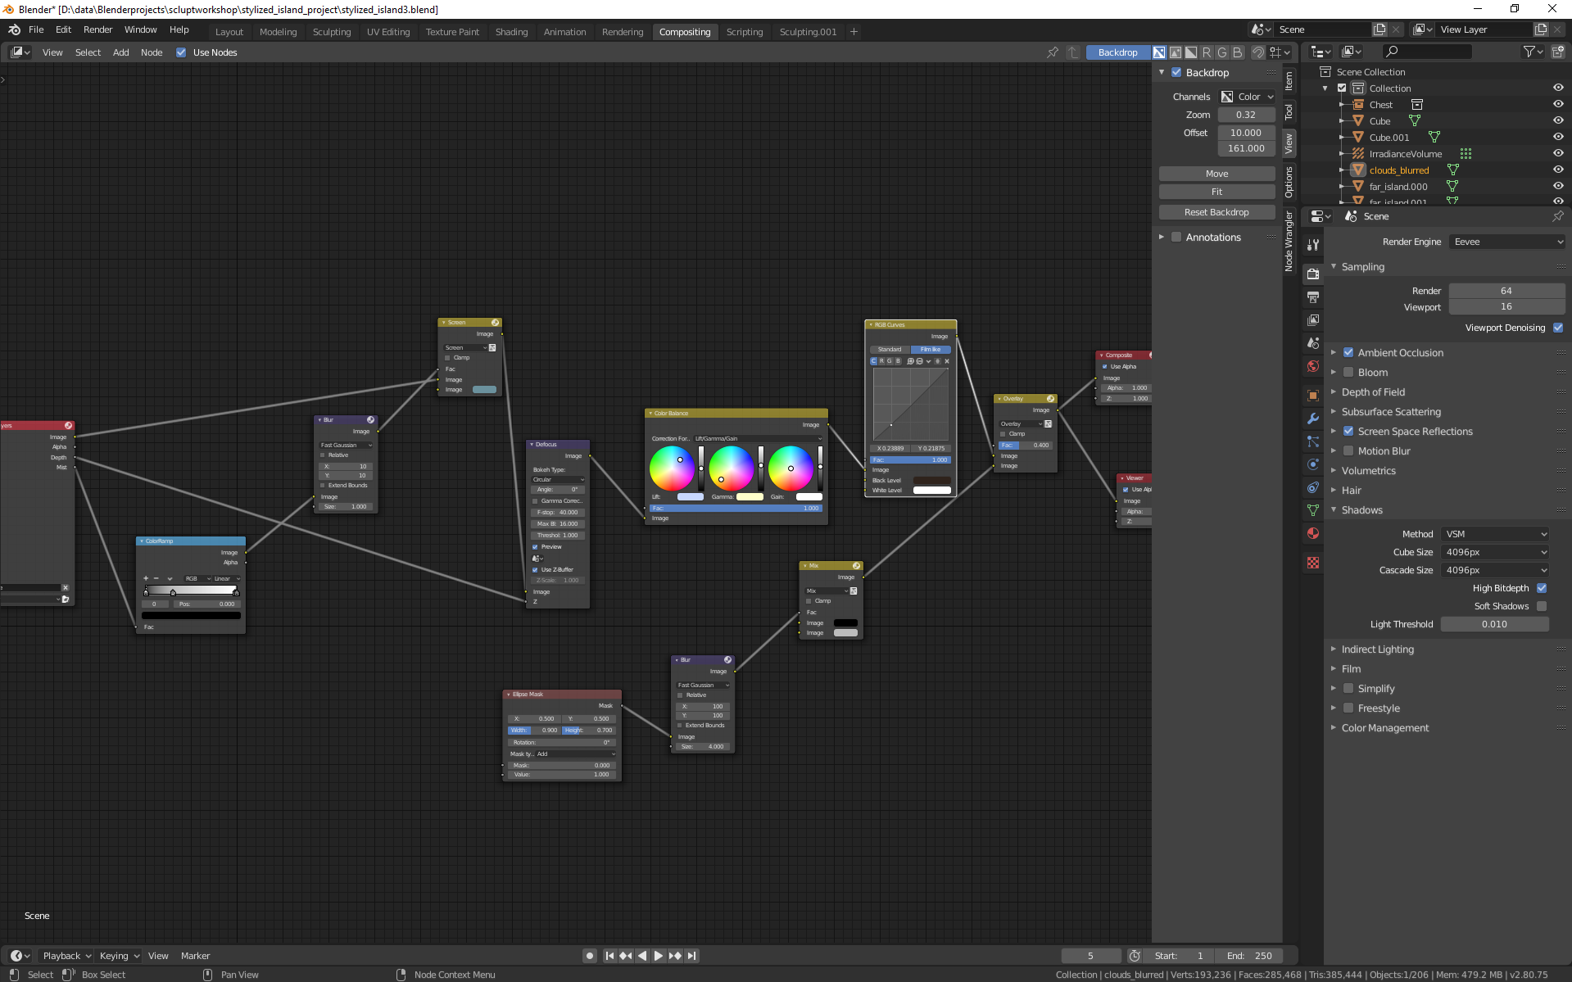Open the Cube Size dropdown

pyautogui.click(x=1495, y=552)
